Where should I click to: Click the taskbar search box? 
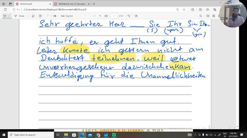click(x=31, y=135)
